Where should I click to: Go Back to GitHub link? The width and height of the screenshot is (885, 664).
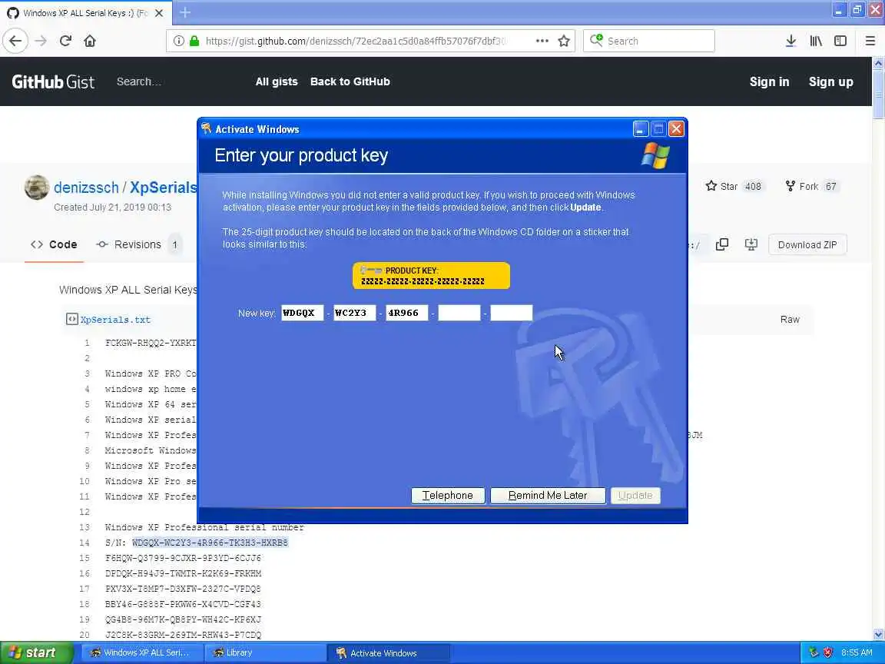tap(350, 81)
